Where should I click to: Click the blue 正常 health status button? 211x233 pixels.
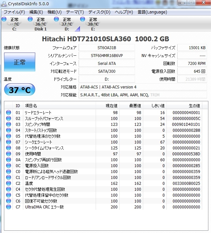(20, 62)
